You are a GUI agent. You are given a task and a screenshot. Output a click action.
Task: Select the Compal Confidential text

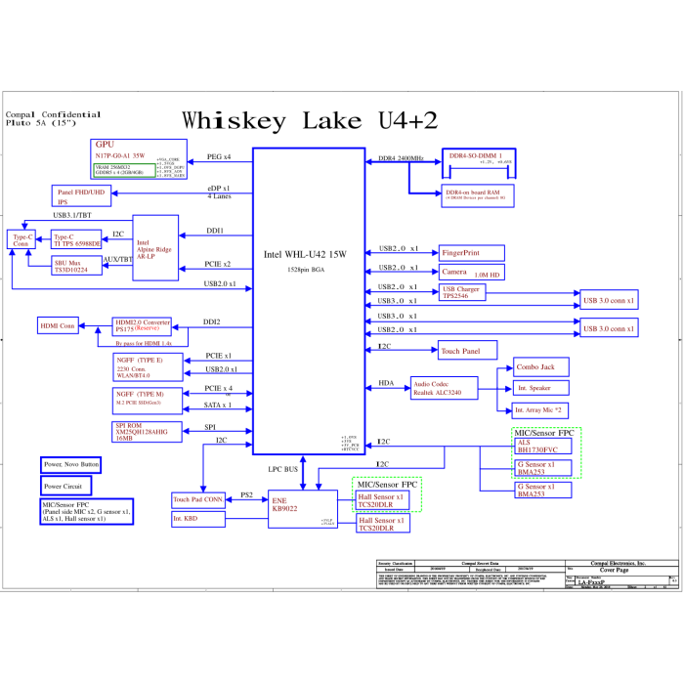[x=53, y=114]
